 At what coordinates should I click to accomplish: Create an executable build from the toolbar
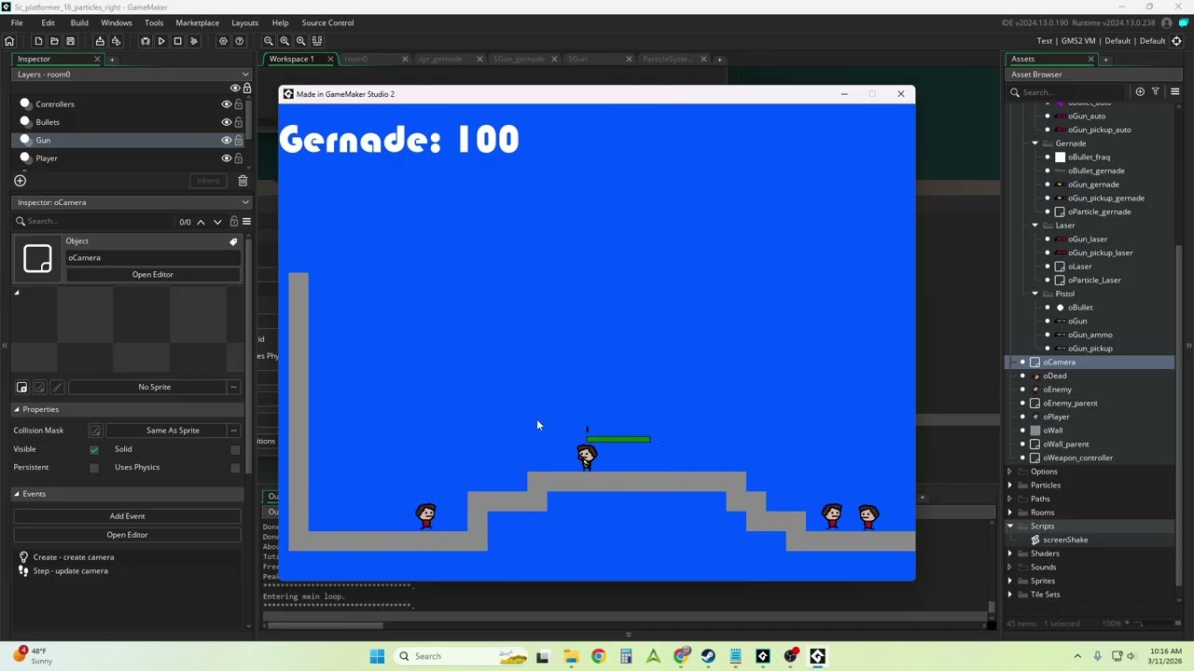tap(100, 41)
